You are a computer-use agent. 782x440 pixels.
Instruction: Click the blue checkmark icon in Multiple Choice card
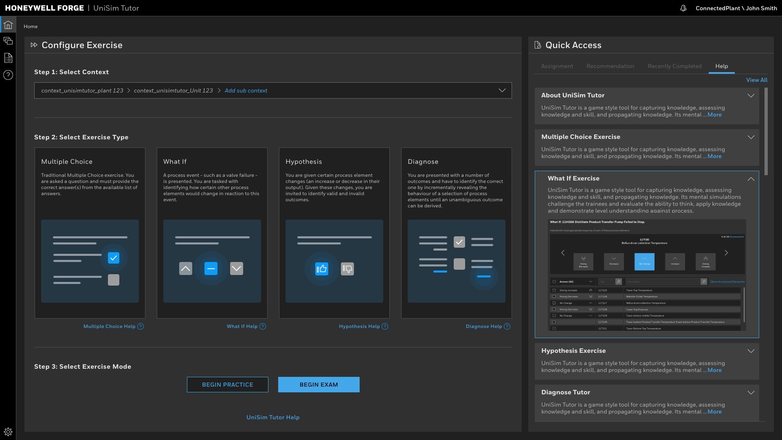pos(114,258)
